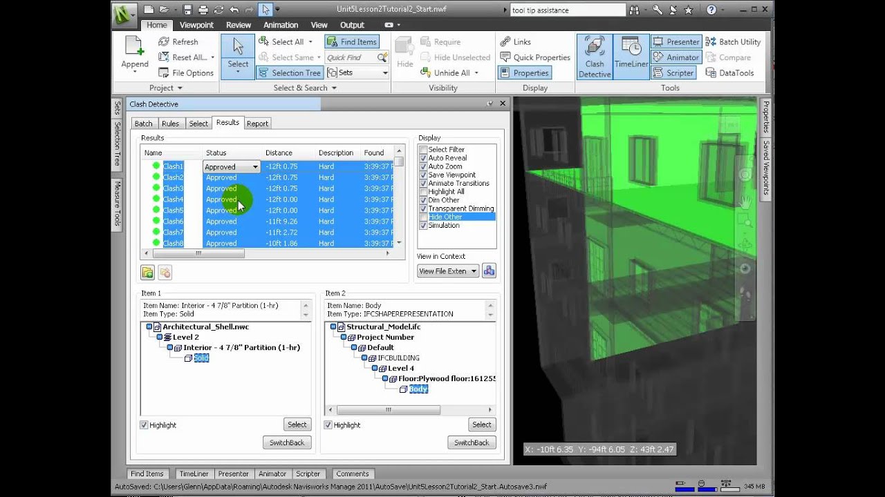Enable the Hide Other checkbox
The image size is (885, 497).
coord(423,217)
